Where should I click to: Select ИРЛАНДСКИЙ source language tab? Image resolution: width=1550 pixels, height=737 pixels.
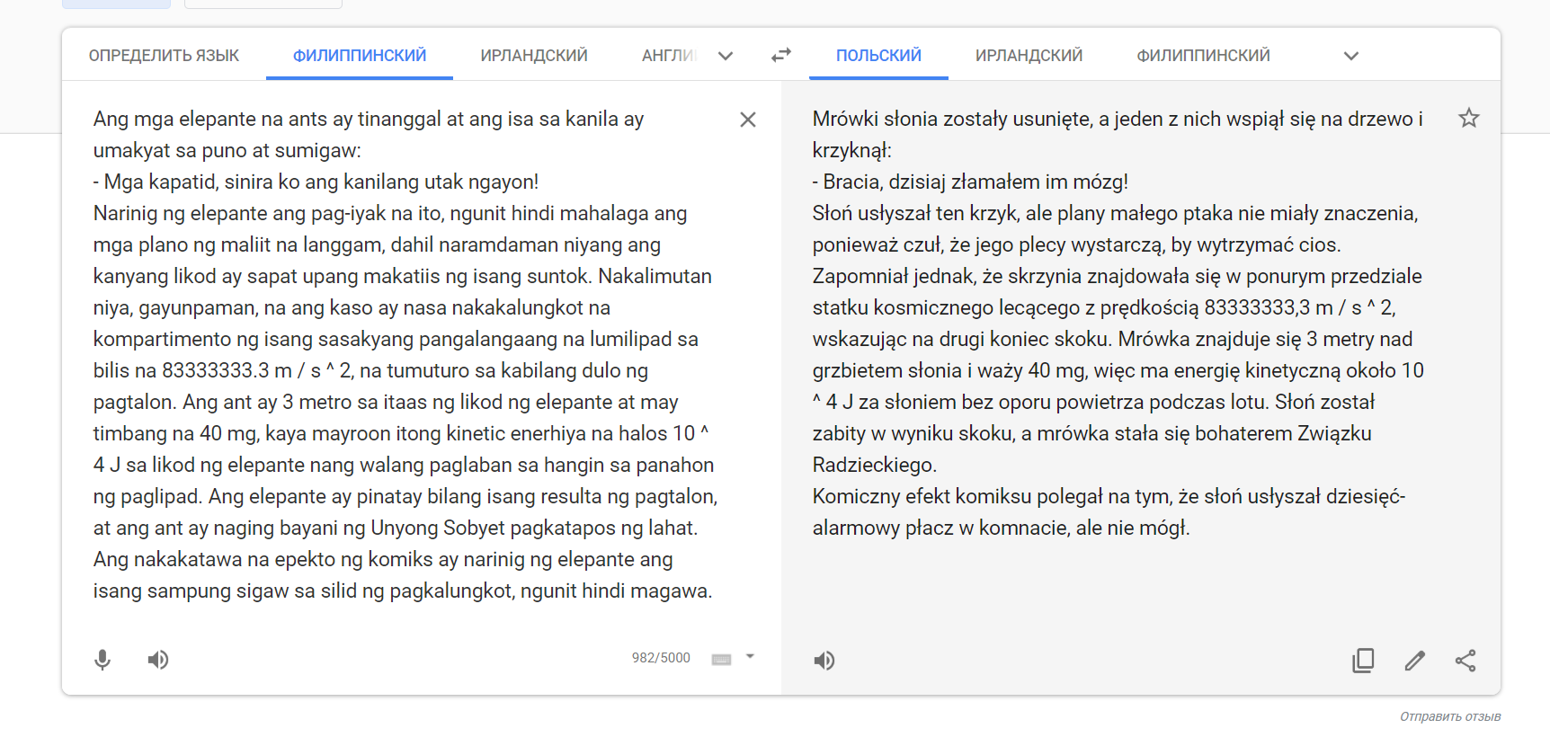(534, 56)
